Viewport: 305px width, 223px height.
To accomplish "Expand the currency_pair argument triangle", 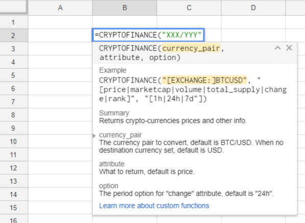I will (94, 135).
